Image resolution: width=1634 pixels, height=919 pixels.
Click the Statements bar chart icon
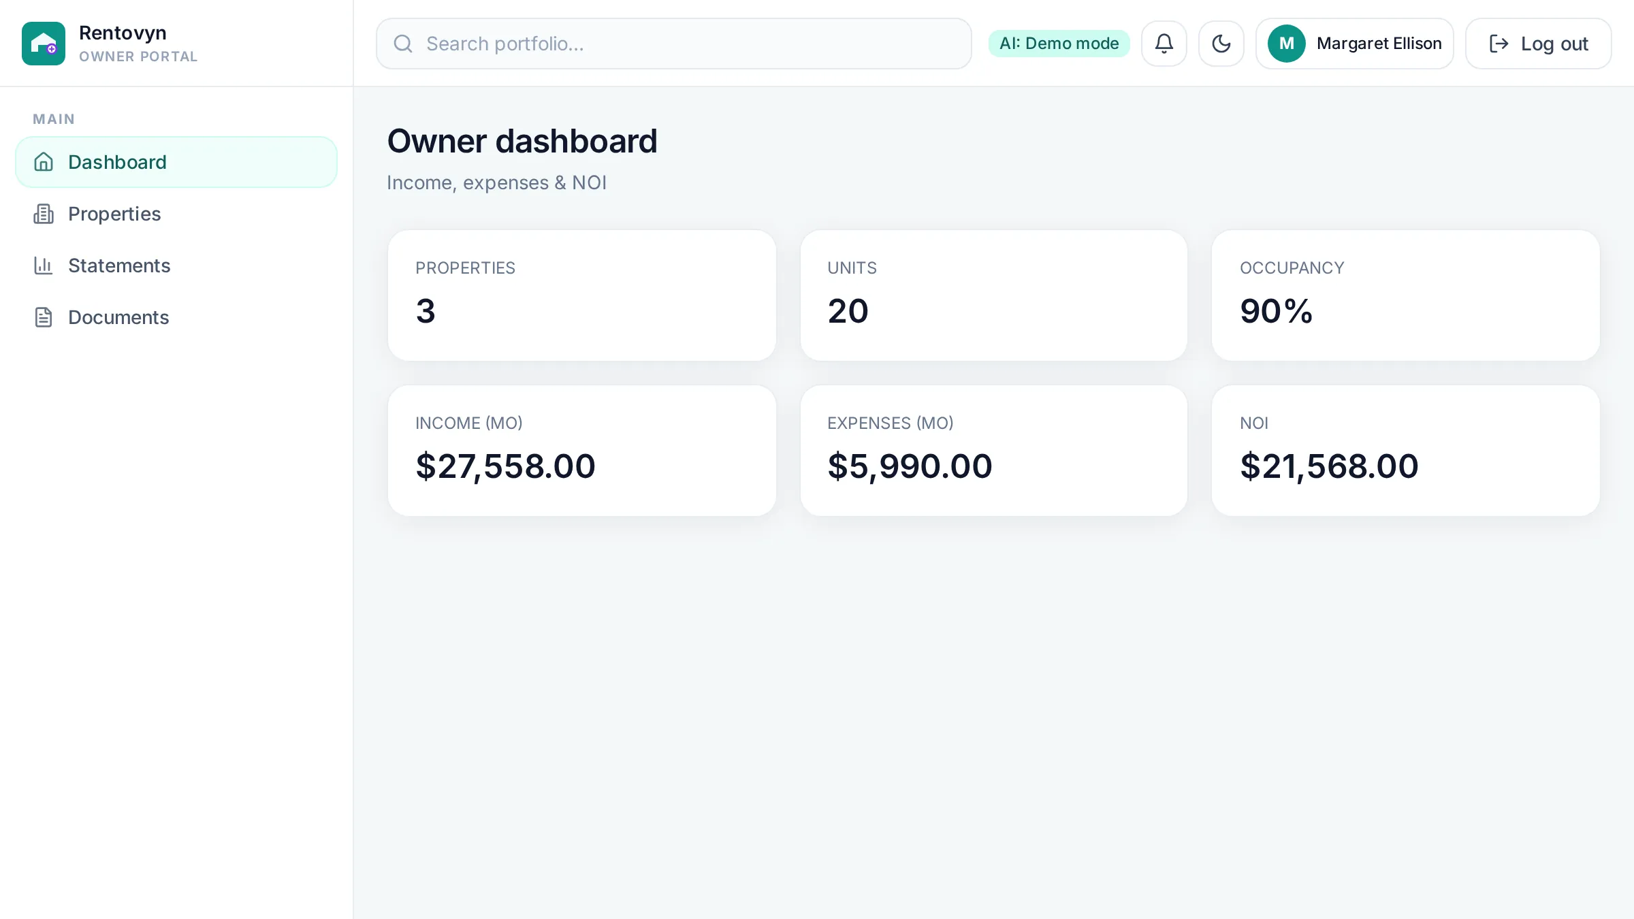point(44,265)
